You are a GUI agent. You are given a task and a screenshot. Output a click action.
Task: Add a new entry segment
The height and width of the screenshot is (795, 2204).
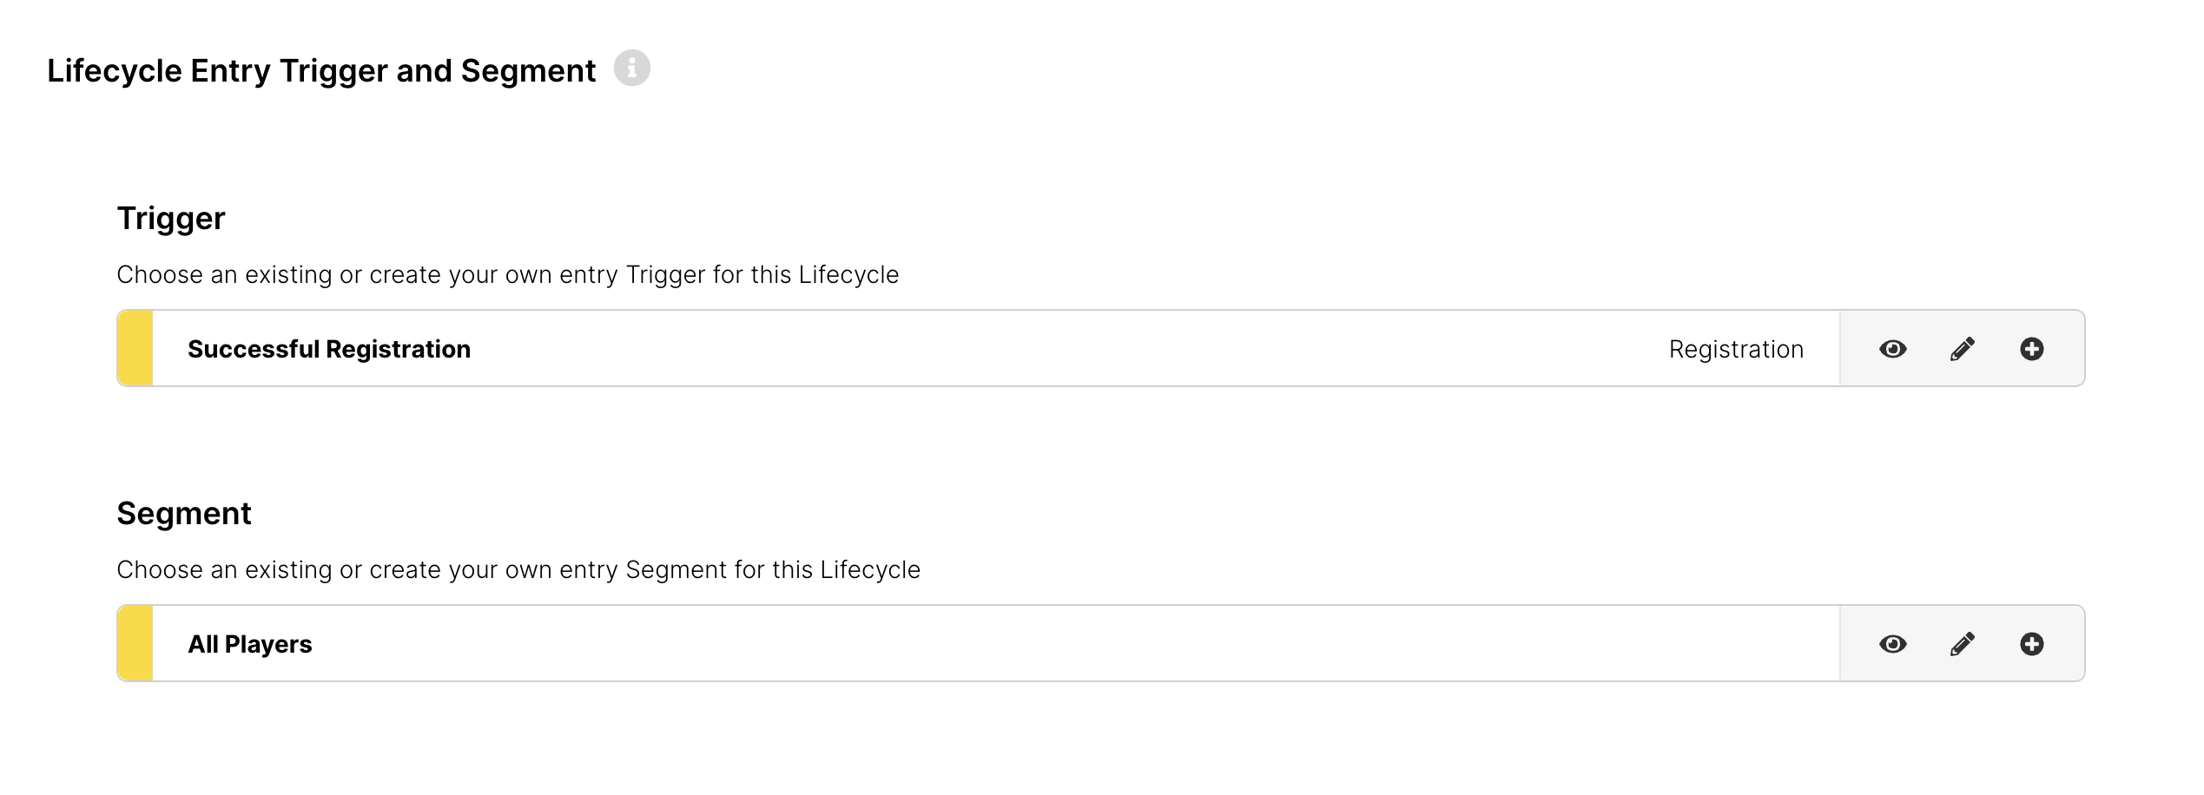coord(2031,644)
